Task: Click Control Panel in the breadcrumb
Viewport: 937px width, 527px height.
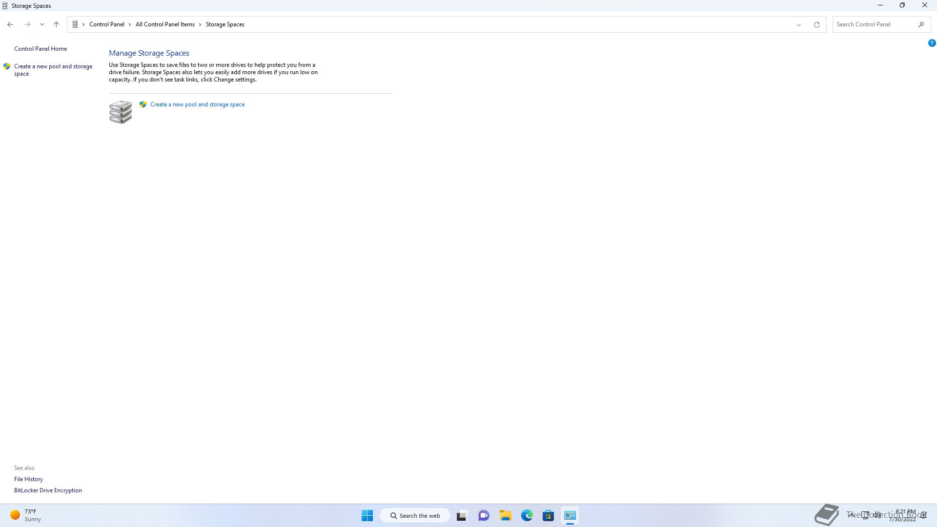Action: tap(107, 24)
